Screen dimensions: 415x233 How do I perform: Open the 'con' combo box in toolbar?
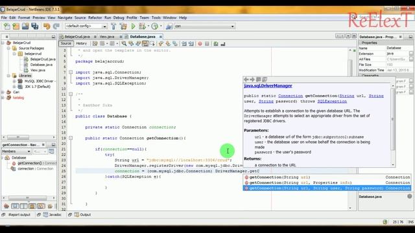click(x=204, y=26)
